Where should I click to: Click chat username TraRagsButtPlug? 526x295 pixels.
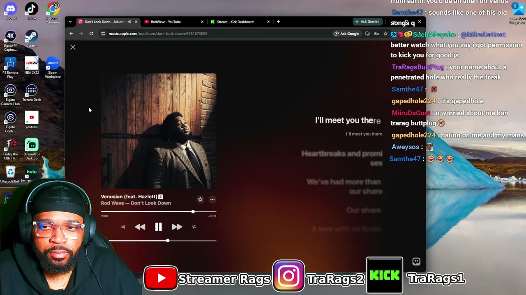(418, 67)
